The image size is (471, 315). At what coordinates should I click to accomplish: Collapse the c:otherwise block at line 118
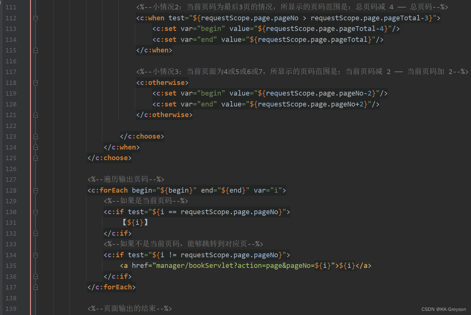click(x=36, y=83)
